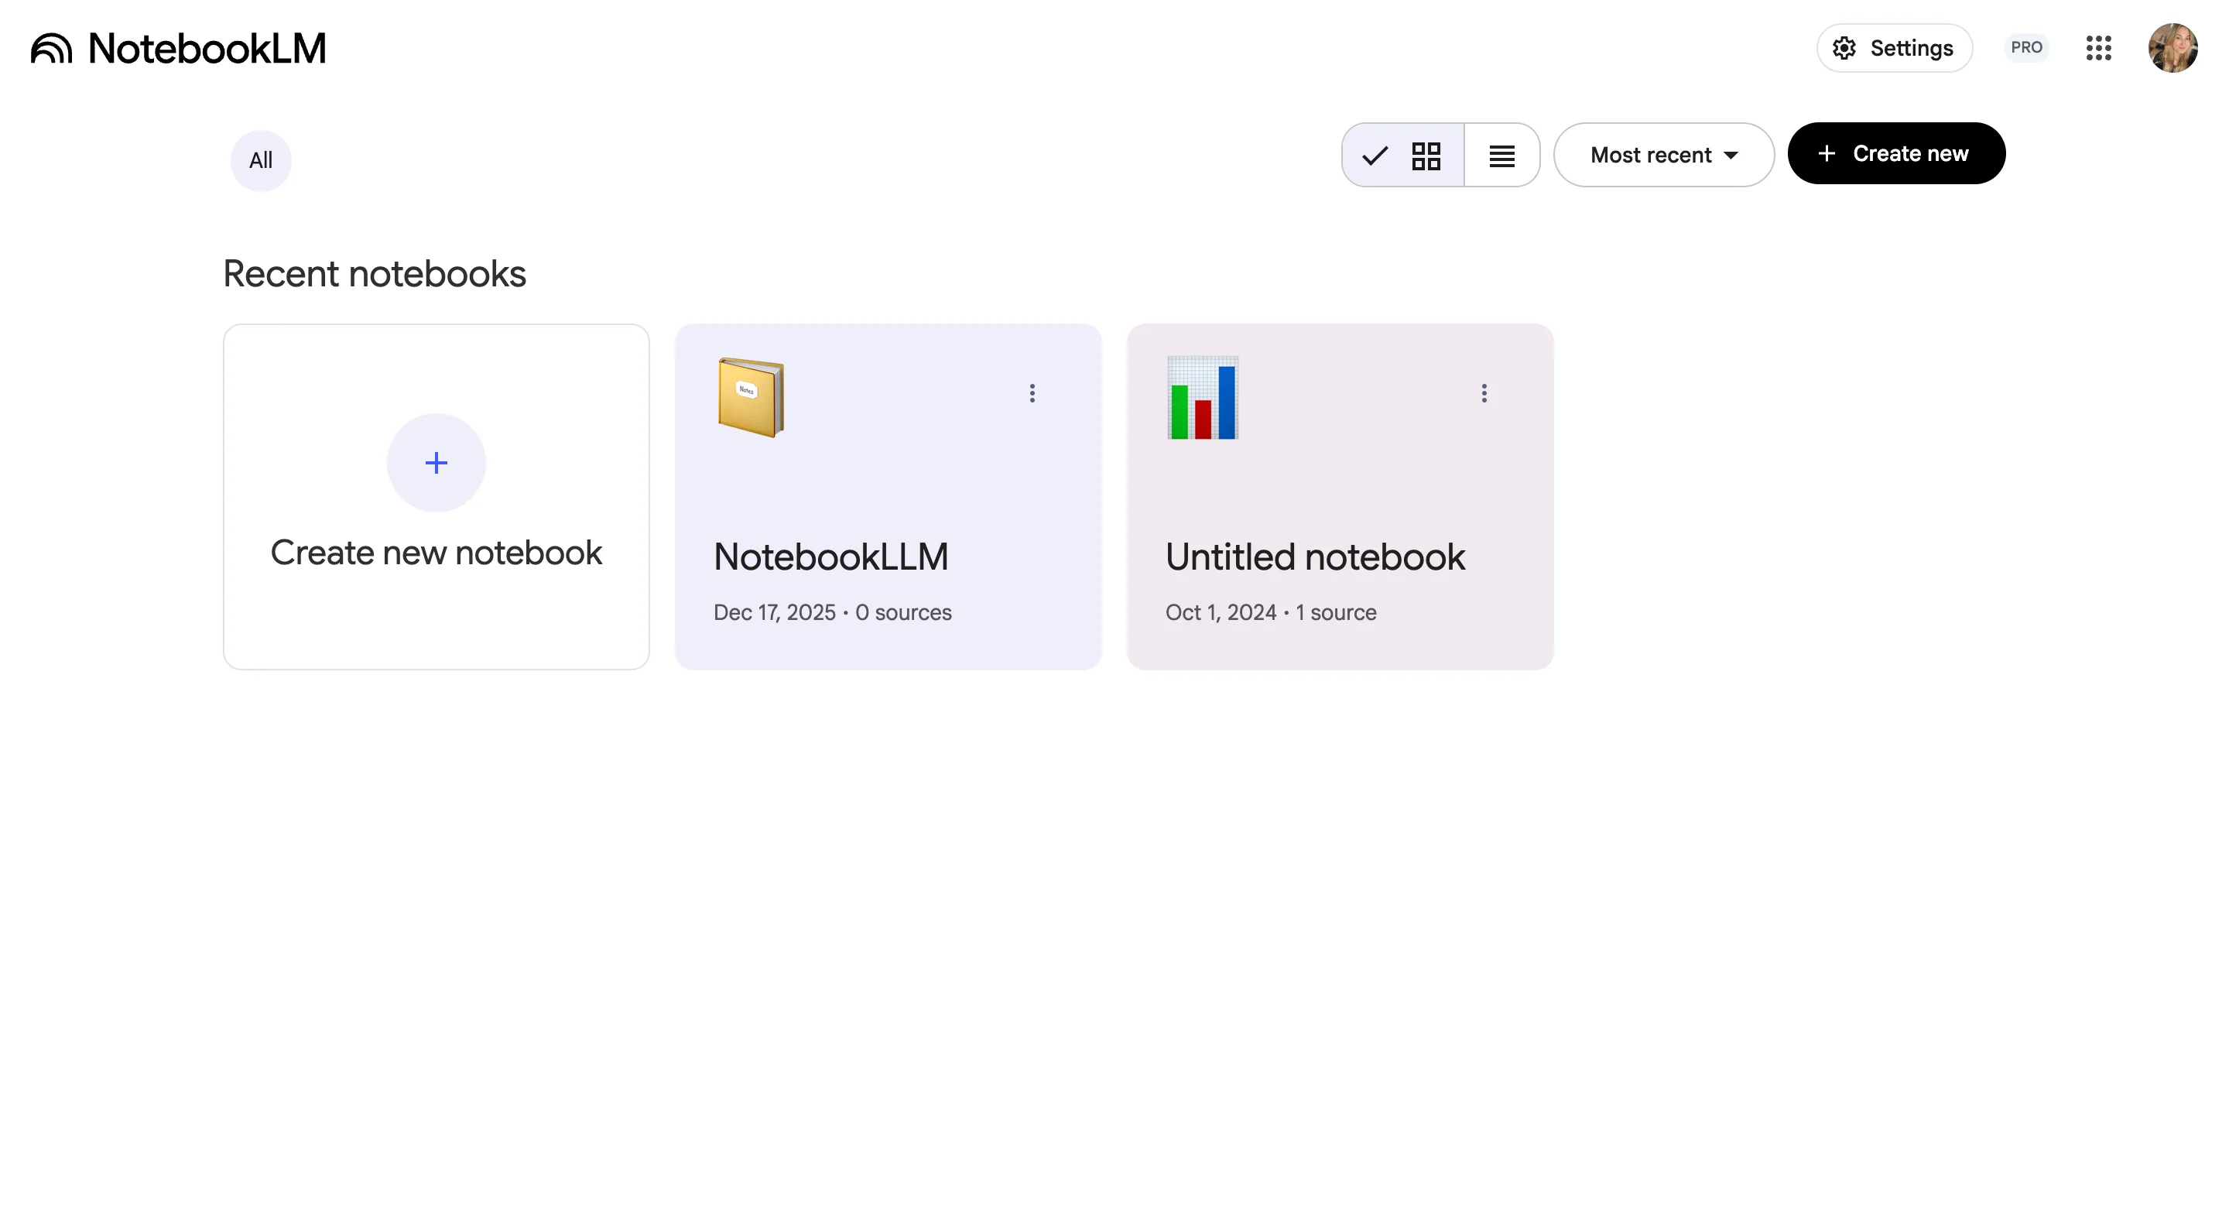Open the three-dot menu on Untitled notebook
The height and width of the screenshot is (1209, 2229).
click(1483, 394)
